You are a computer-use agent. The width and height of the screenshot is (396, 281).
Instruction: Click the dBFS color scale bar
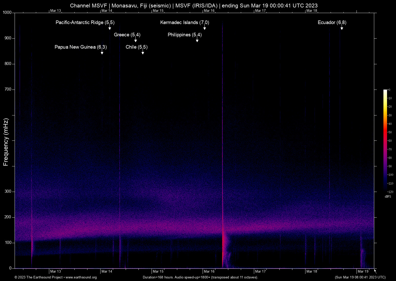coord(385,140)
